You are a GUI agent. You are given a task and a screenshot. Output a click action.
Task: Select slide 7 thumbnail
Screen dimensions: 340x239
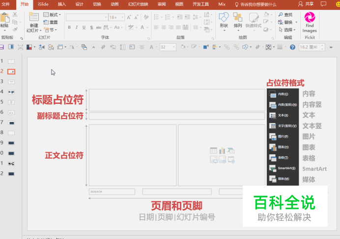[11, 123]
